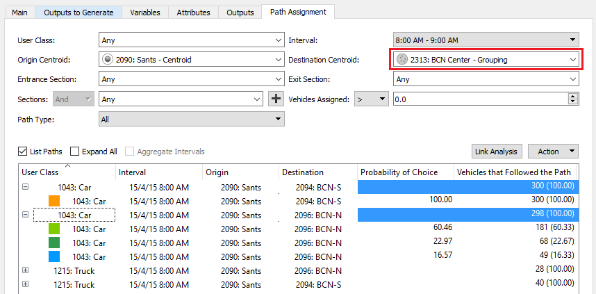Select the blue path color swatch
Viewport: 596px width, 294px height.
pyautogui.click(x=54, y=257)
